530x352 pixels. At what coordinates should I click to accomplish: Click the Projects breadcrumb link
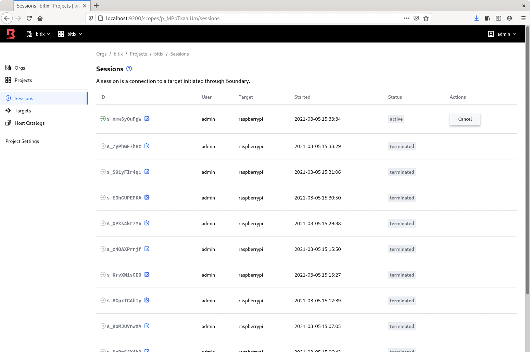pyautogui.click(x=138, y=54)
